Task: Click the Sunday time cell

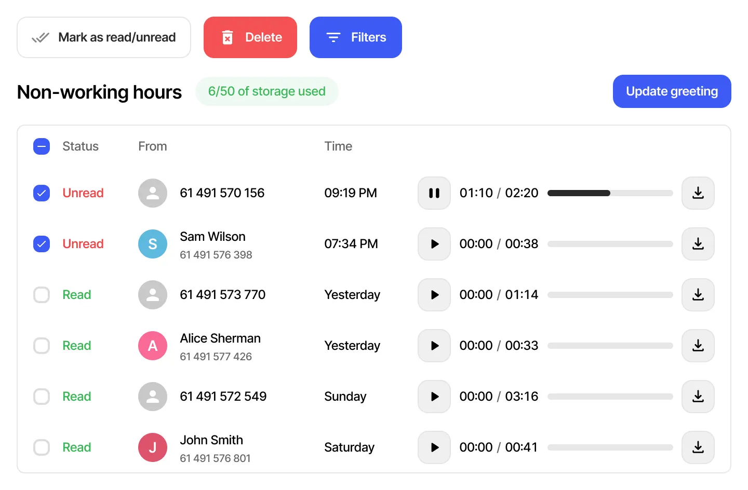Action: coord(345,397)
